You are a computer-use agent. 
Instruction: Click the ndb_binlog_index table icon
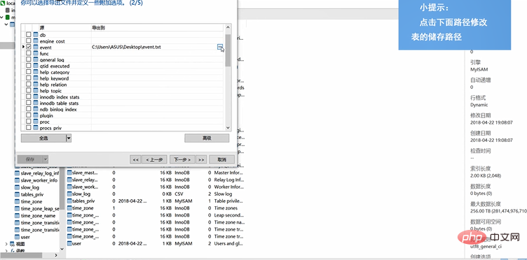coord(36,109)
